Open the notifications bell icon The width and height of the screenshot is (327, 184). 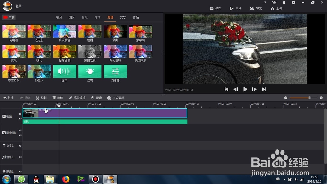(x=284, y=3)
